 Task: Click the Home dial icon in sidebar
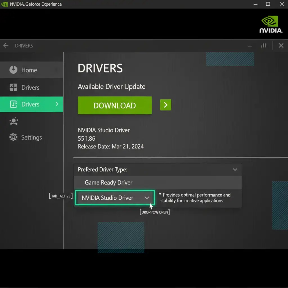[13, 70]
